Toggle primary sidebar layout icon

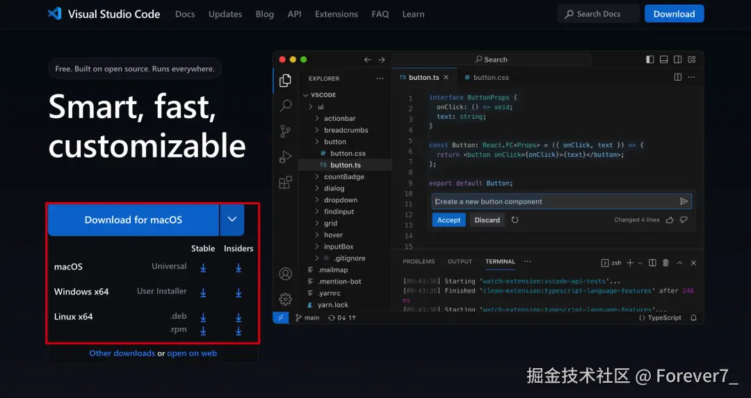point(650,59)
